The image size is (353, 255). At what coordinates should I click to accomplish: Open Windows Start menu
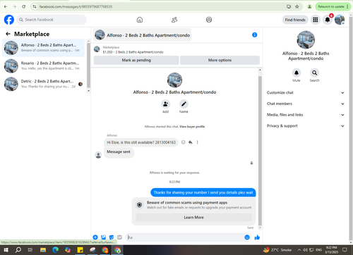tap(6, 250)
